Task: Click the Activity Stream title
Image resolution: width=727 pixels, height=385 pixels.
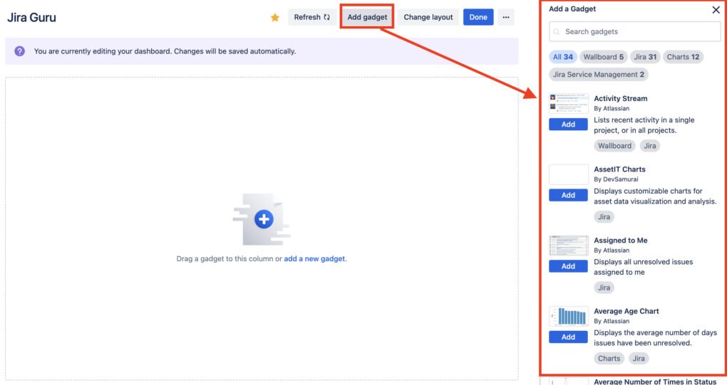Action: pyautogui.click(x=620, y=98)
